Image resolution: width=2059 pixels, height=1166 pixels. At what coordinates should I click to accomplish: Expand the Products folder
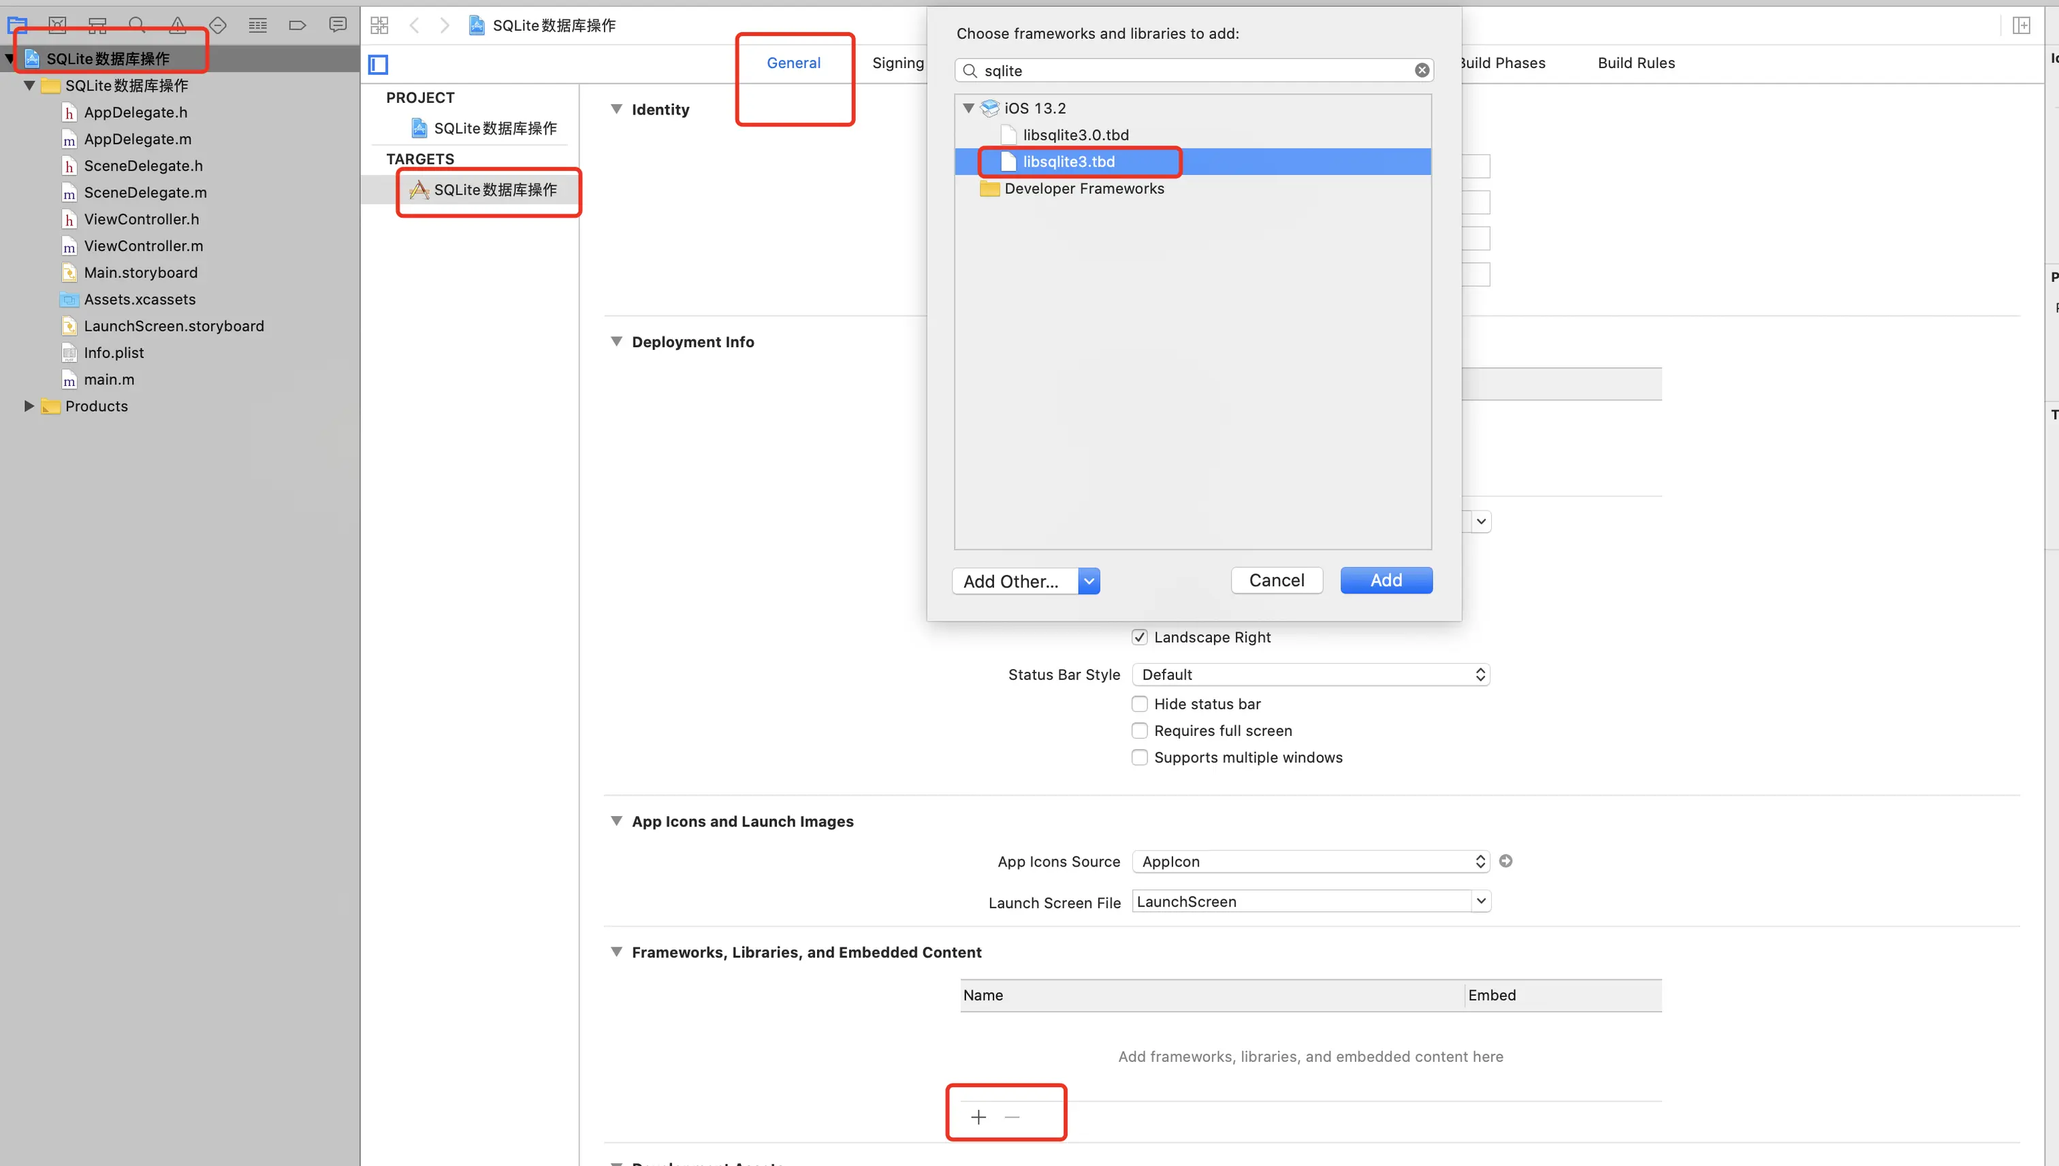tap(29, 406)
